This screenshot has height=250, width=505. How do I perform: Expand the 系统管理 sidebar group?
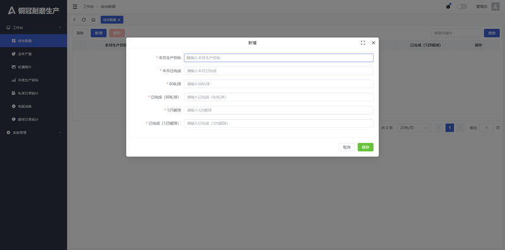(33, 132)
